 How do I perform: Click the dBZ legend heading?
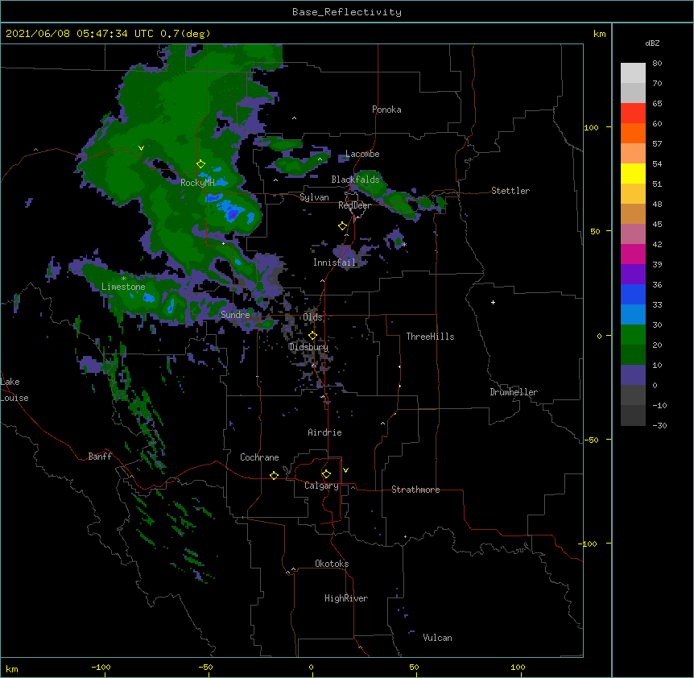tap(652, 43)
